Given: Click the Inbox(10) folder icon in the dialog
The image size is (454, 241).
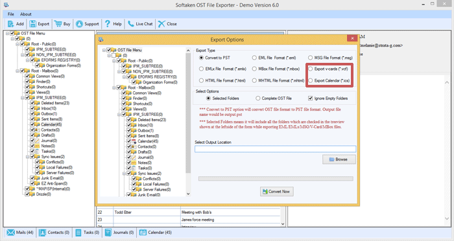Looking at the screenshot, I should tap(134, 125).
